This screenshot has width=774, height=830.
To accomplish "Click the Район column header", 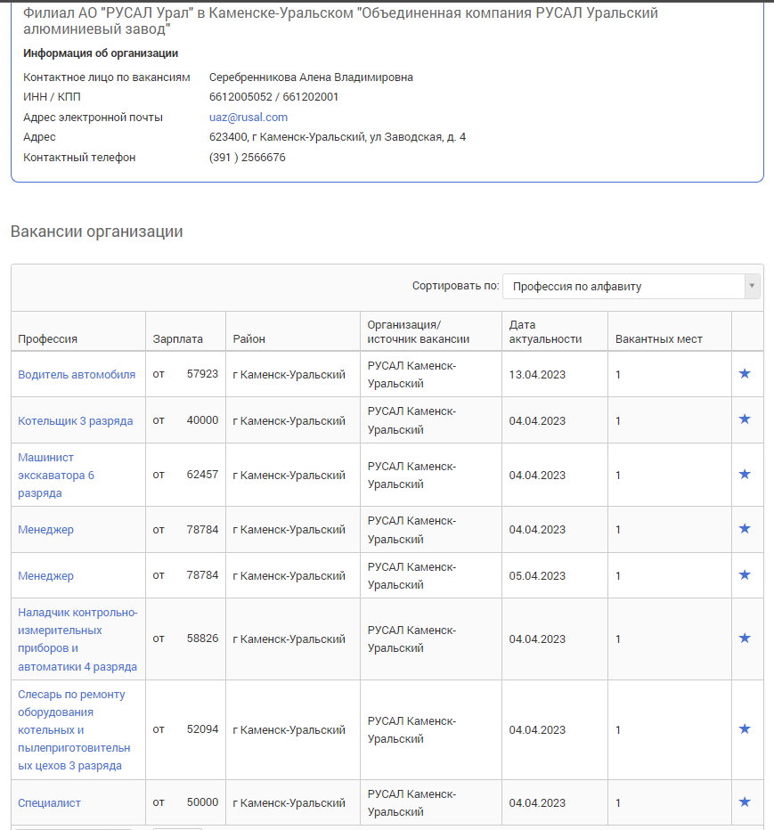I will (x=248, y=339).
